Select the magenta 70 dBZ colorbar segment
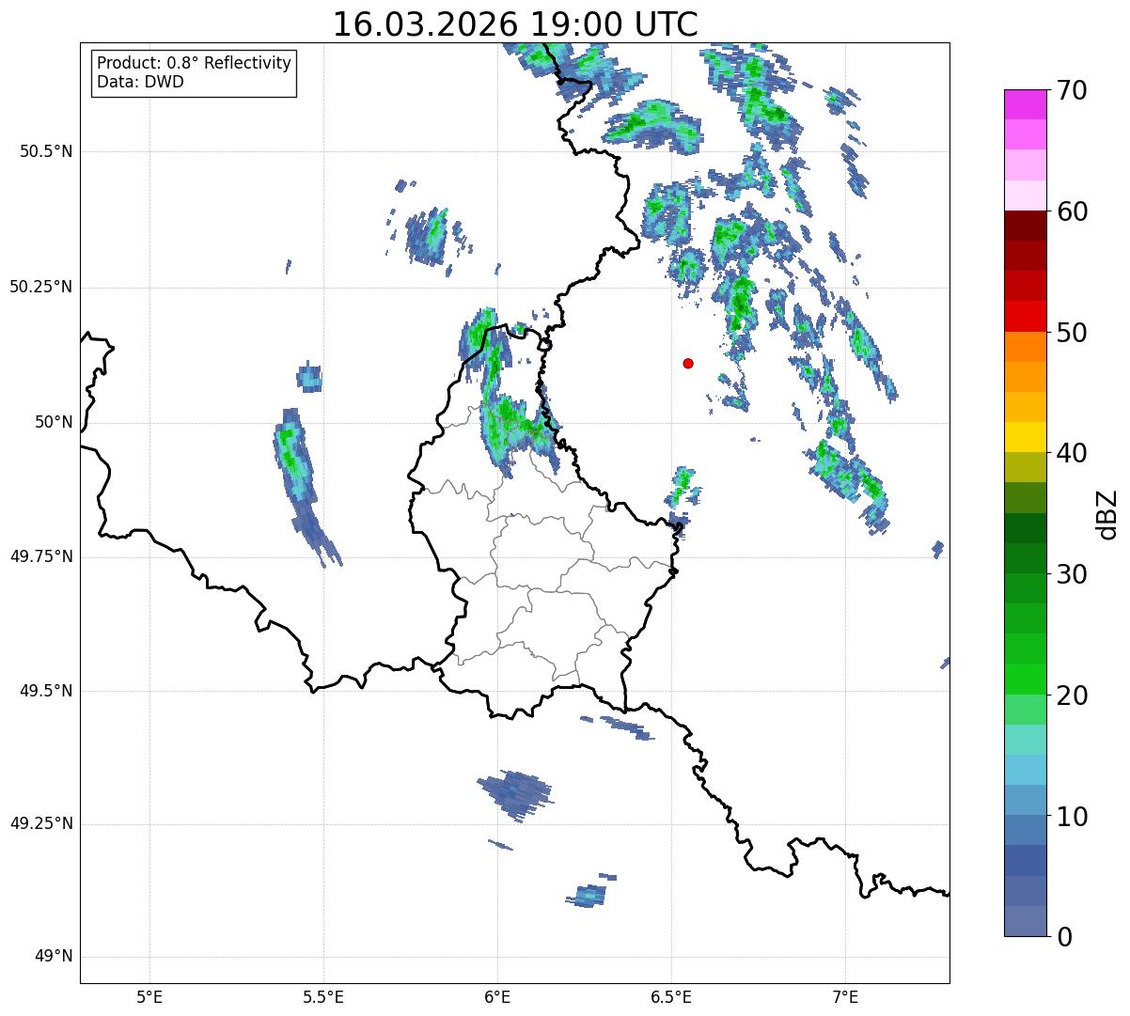The height and width of the screenshot is (1016, 1130). point(1025,104)
